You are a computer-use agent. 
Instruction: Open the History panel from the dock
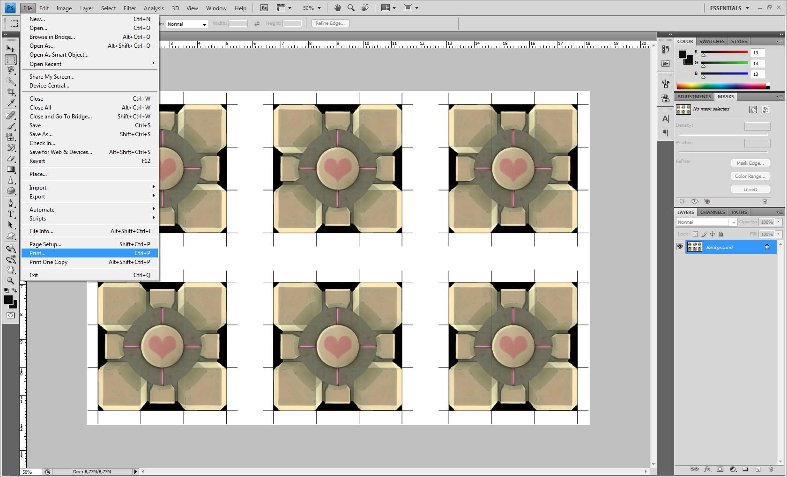coord(666,49)
